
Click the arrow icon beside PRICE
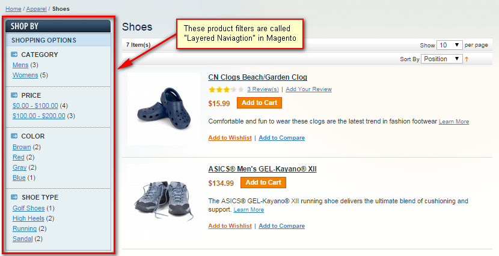pyautogui.click(x=15, y=95)
